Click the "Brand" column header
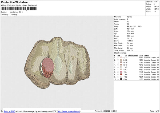 pyautogui.click(x=146, y=55)
